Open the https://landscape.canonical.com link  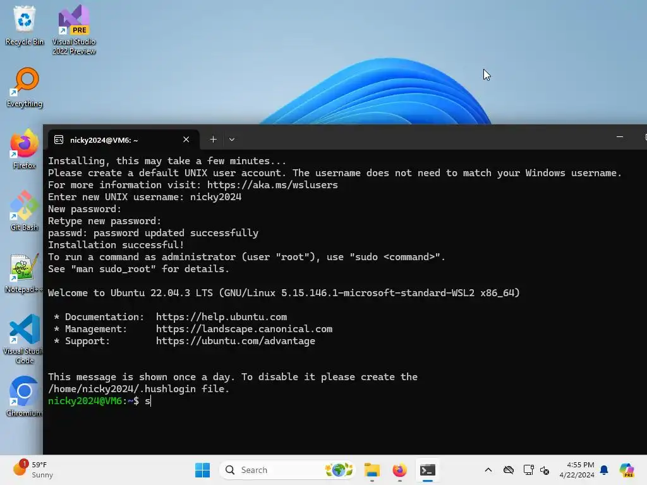pos(245,328)
